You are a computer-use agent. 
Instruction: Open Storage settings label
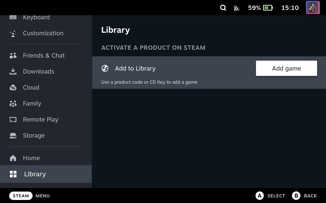(x=34, y=136)
